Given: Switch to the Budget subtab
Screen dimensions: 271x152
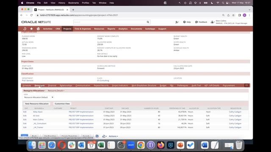Looking at the screenshot, I should [163, 85].
